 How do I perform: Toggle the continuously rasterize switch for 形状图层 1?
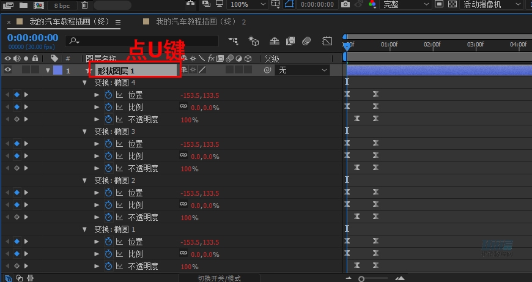tap(193, 70)
